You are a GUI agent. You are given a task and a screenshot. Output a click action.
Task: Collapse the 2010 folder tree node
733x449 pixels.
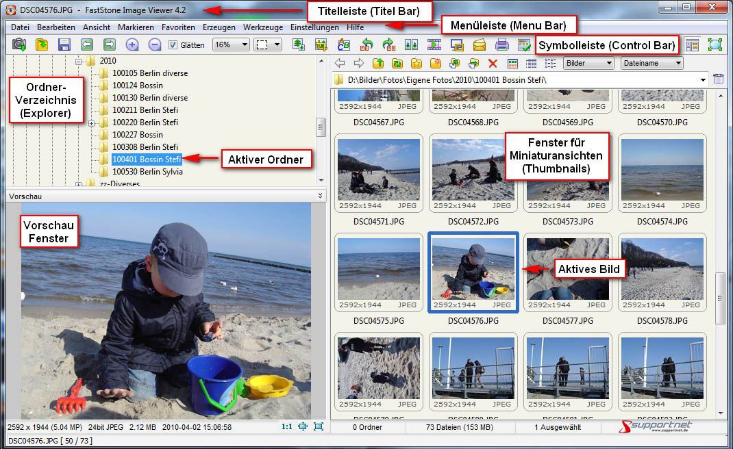click(79, 61)
